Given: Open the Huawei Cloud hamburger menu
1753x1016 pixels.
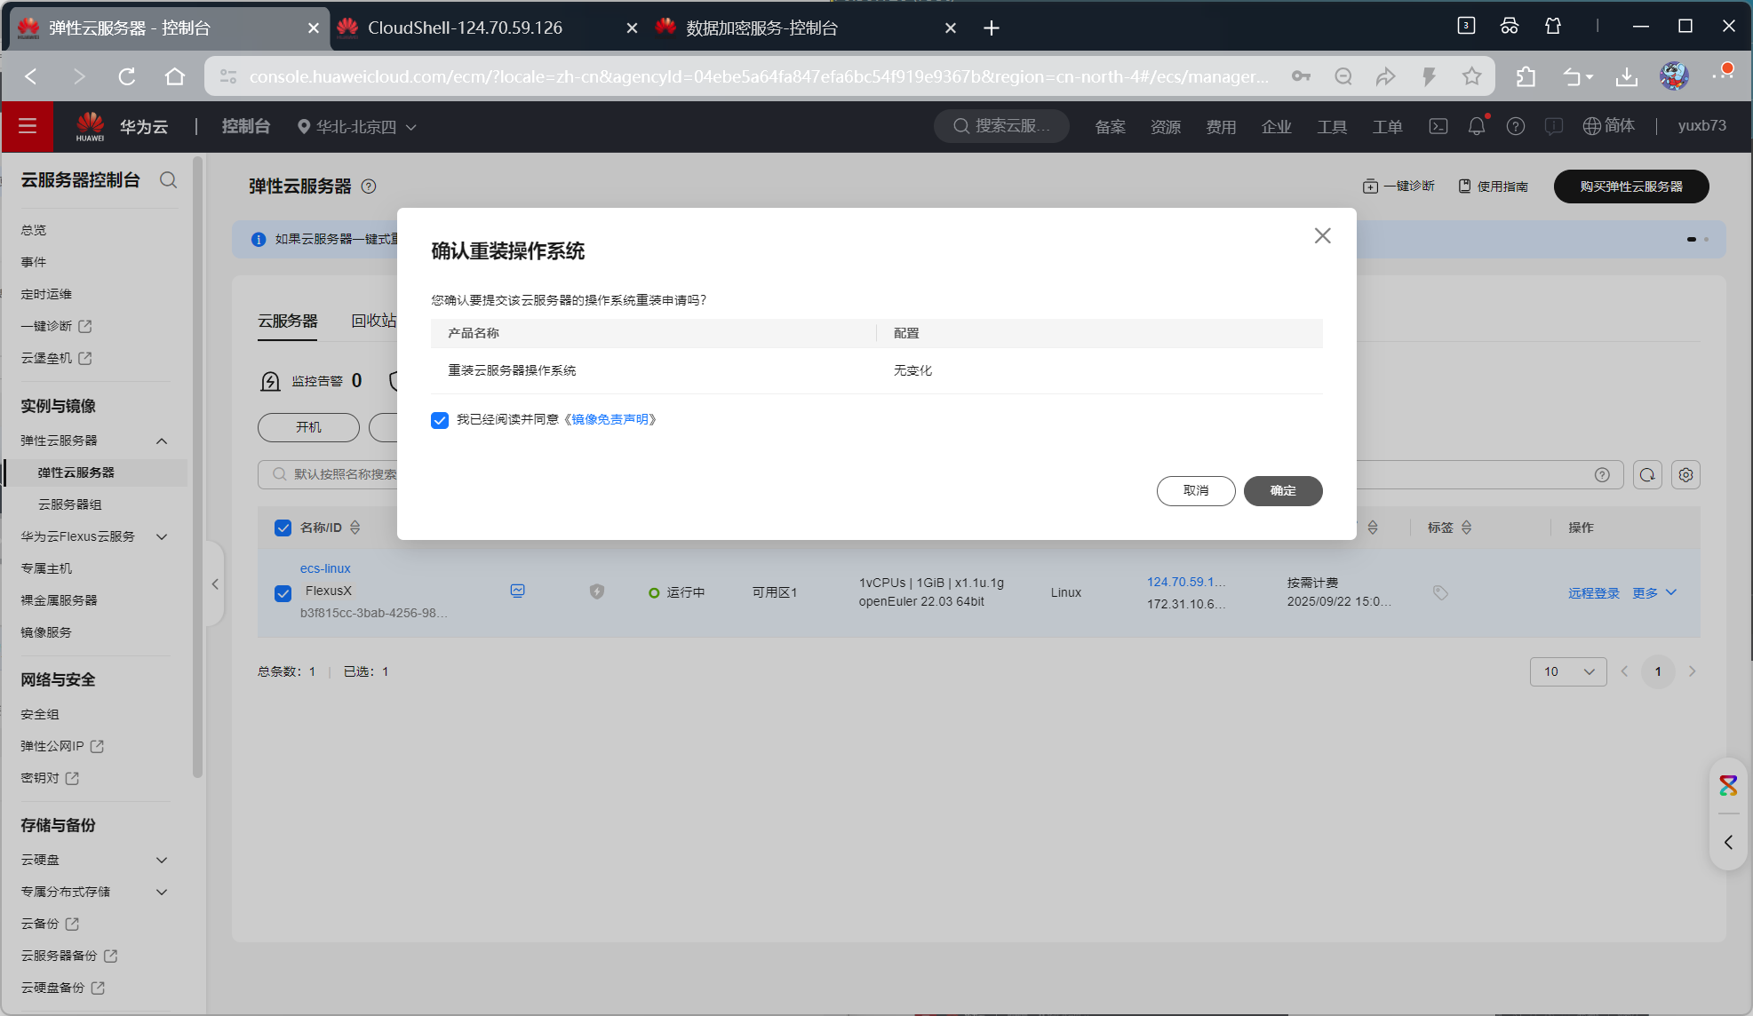Looking at the screenshot, I should click(28, 126).
